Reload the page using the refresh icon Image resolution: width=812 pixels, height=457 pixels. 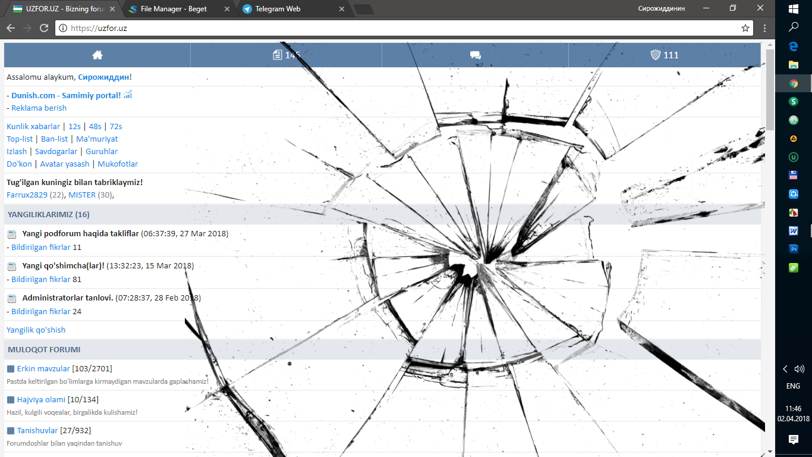(44, 28)
